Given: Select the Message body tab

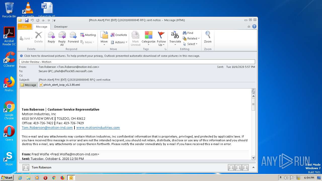Looking at the screenshot, I should (x=28, y=85).
